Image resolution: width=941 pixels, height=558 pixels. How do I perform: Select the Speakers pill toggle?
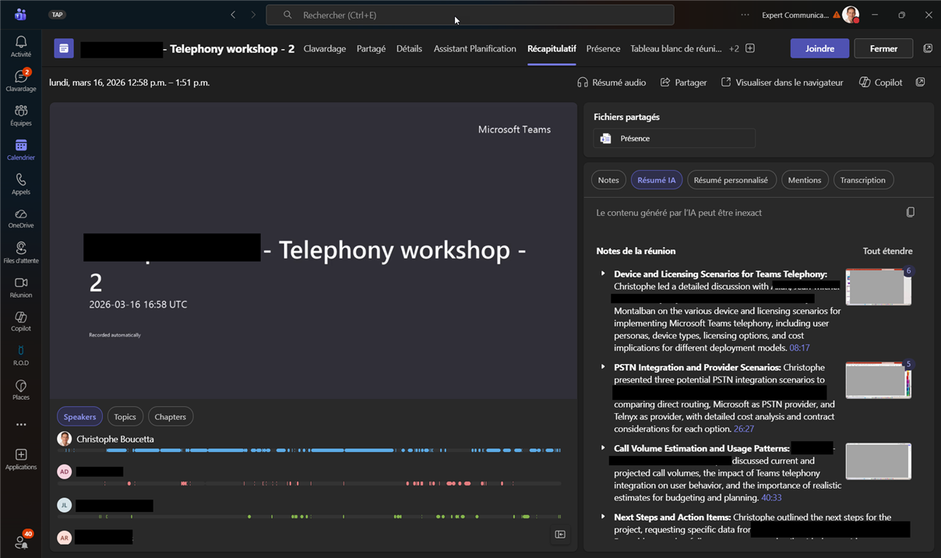pyautogui.click(x=79, y=417)
